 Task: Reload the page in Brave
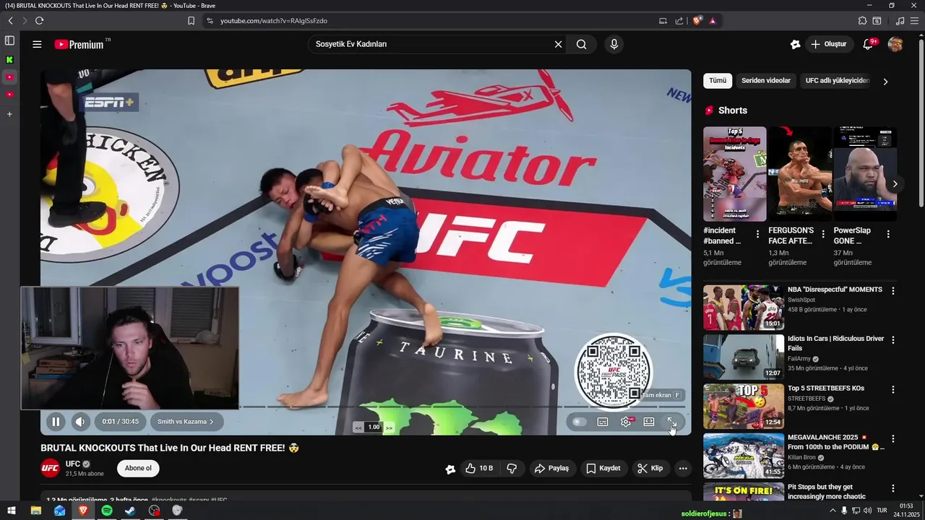[x=39, y=21]
